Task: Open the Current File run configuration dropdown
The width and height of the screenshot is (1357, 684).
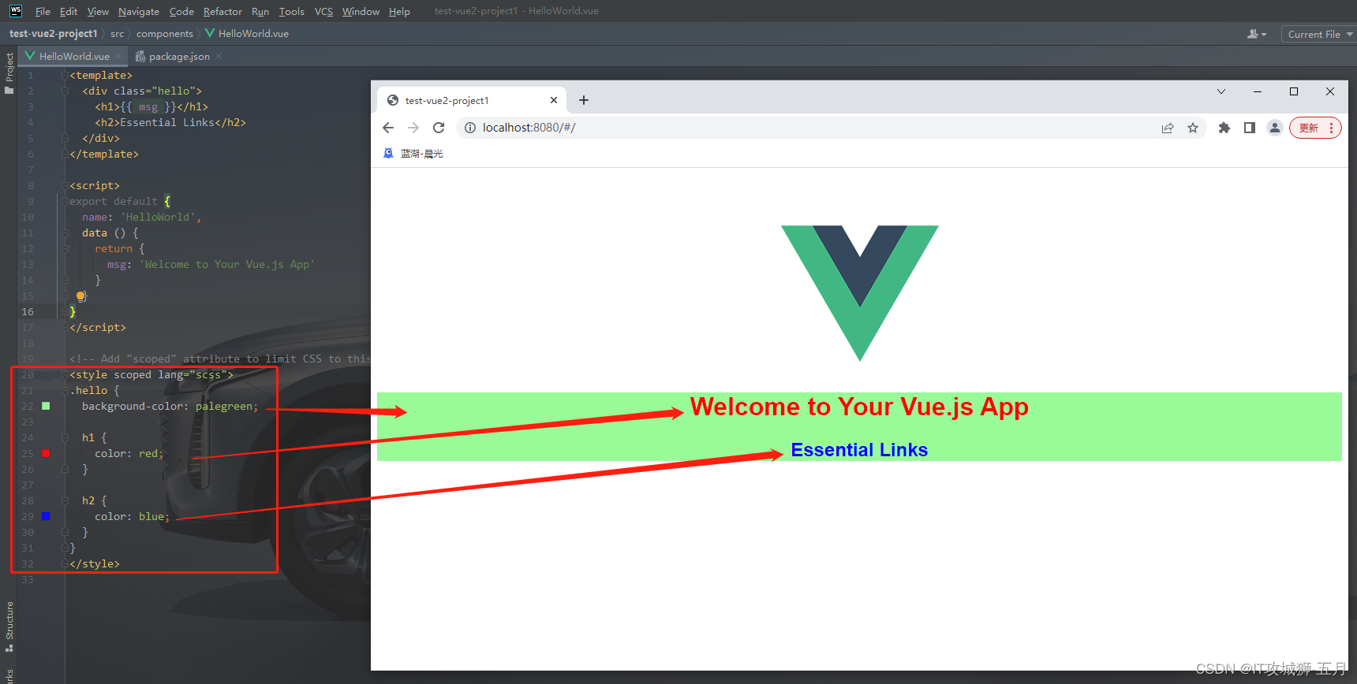Action: click(x=1320, y=34)
